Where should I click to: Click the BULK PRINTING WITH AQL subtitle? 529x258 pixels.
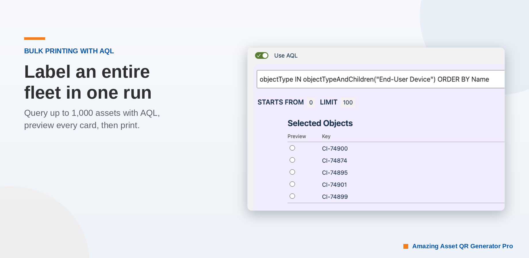[69, 51]
